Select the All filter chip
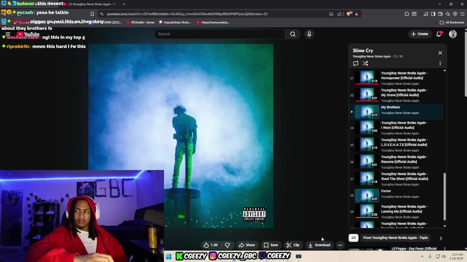Screen dimensions: 467x262 tap(353, 238)
